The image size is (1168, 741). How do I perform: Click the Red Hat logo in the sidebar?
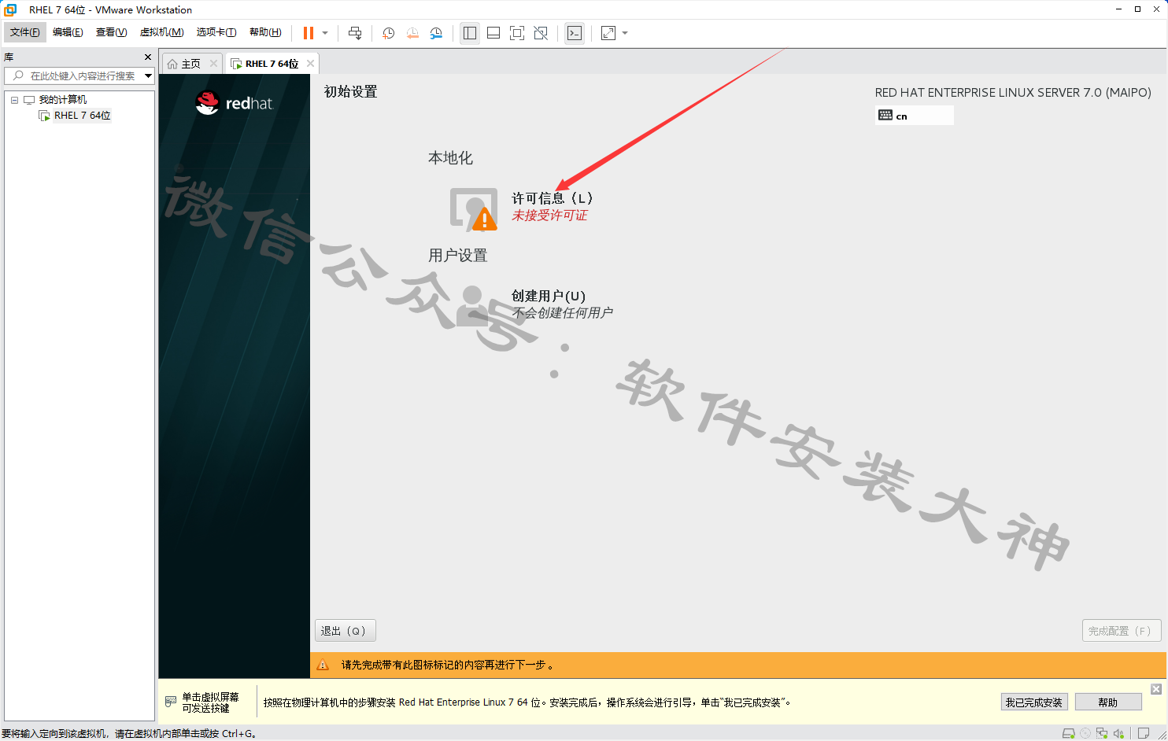point(234,103)
